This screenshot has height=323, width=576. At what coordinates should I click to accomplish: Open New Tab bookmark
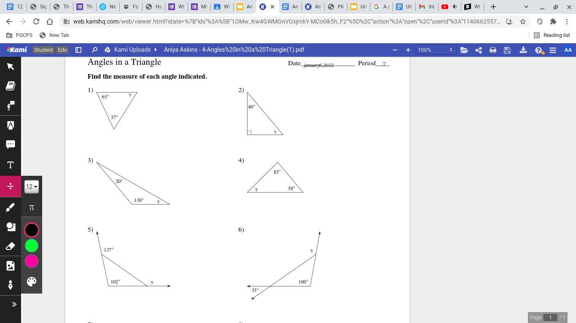(54, 35)
